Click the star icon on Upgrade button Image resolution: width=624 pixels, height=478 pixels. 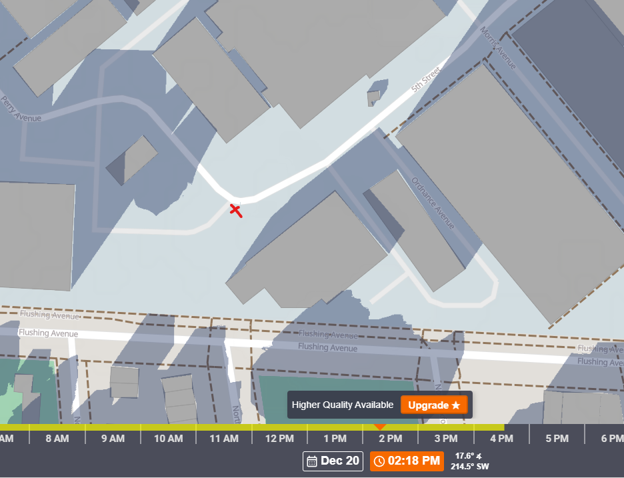point(456,405)
